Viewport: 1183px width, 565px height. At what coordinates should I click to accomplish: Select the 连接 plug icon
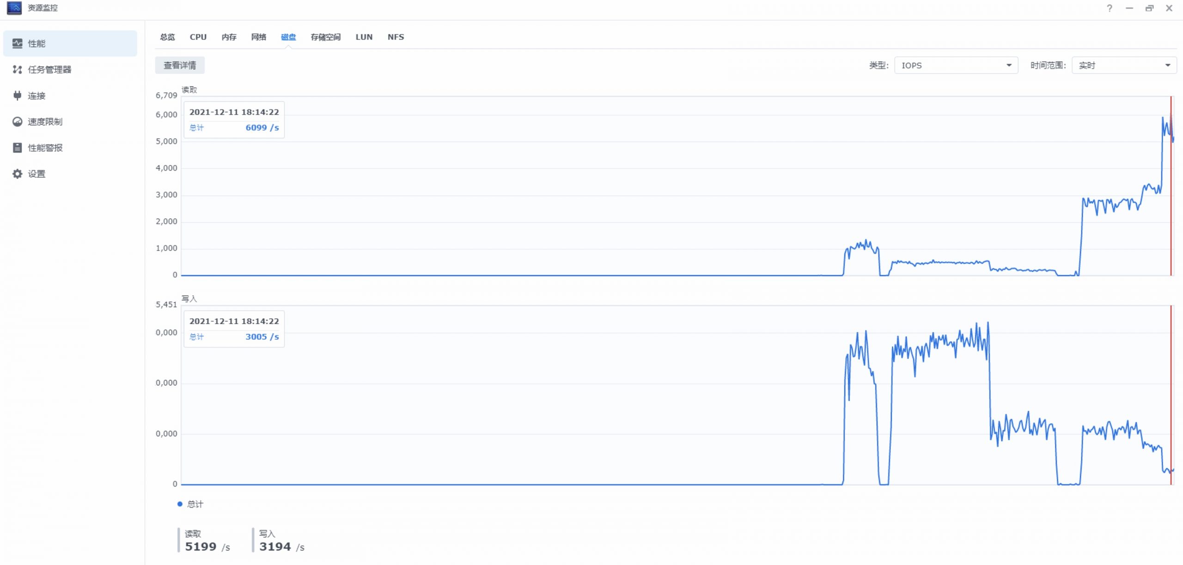[17, 96]
